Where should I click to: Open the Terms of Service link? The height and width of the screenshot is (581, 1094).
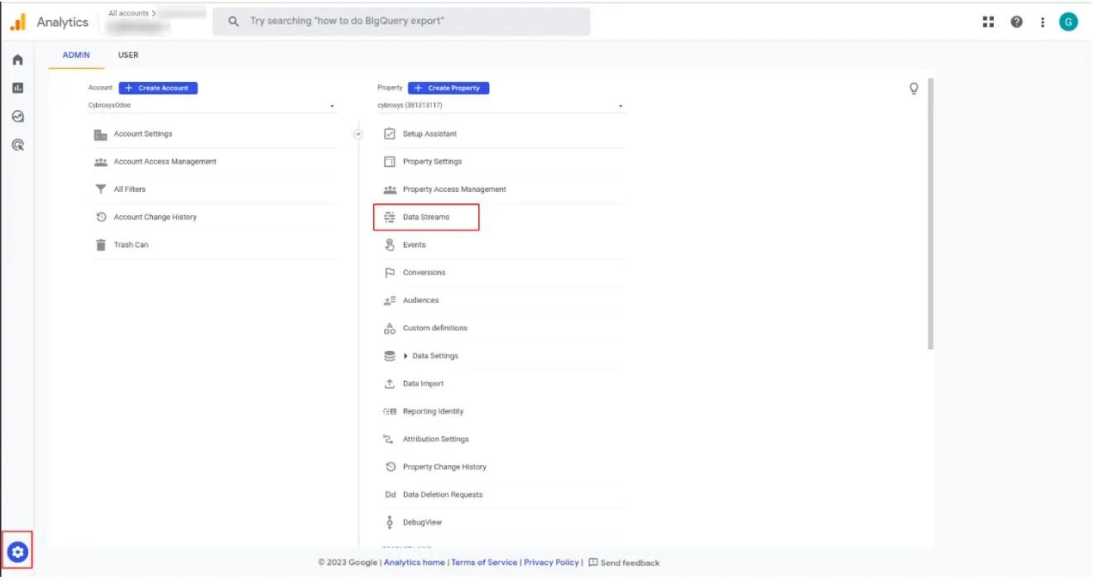point(484,562)
